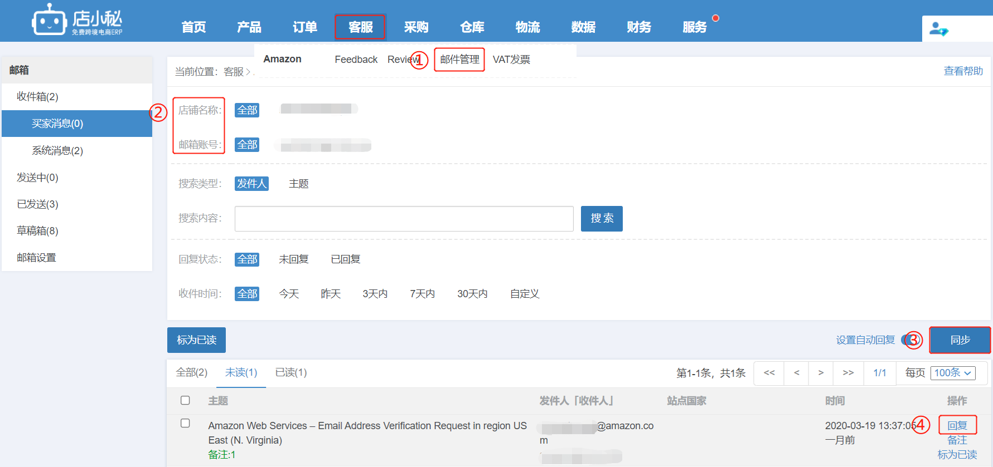Select VAT发票 in the submenu
Viewport: 993px width, 467px height.
pos(511,60)
